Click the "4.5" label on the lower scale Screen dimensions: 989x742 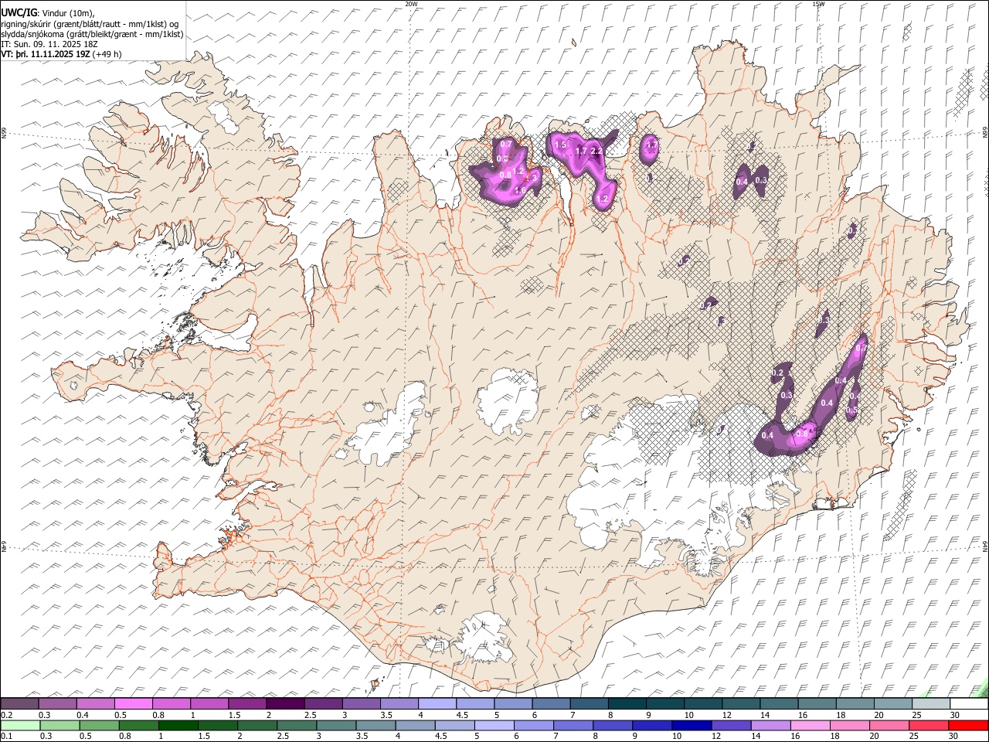point(441,736)
